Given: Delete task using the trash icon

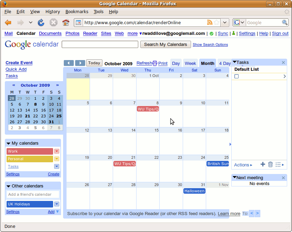Looking at the screenshot, I should 271,164.
